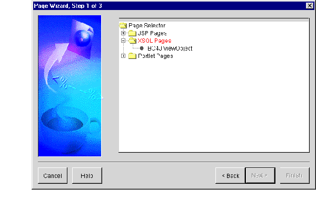Click the Finish button
Screen dimensions: 316x198
coord(294,176)
